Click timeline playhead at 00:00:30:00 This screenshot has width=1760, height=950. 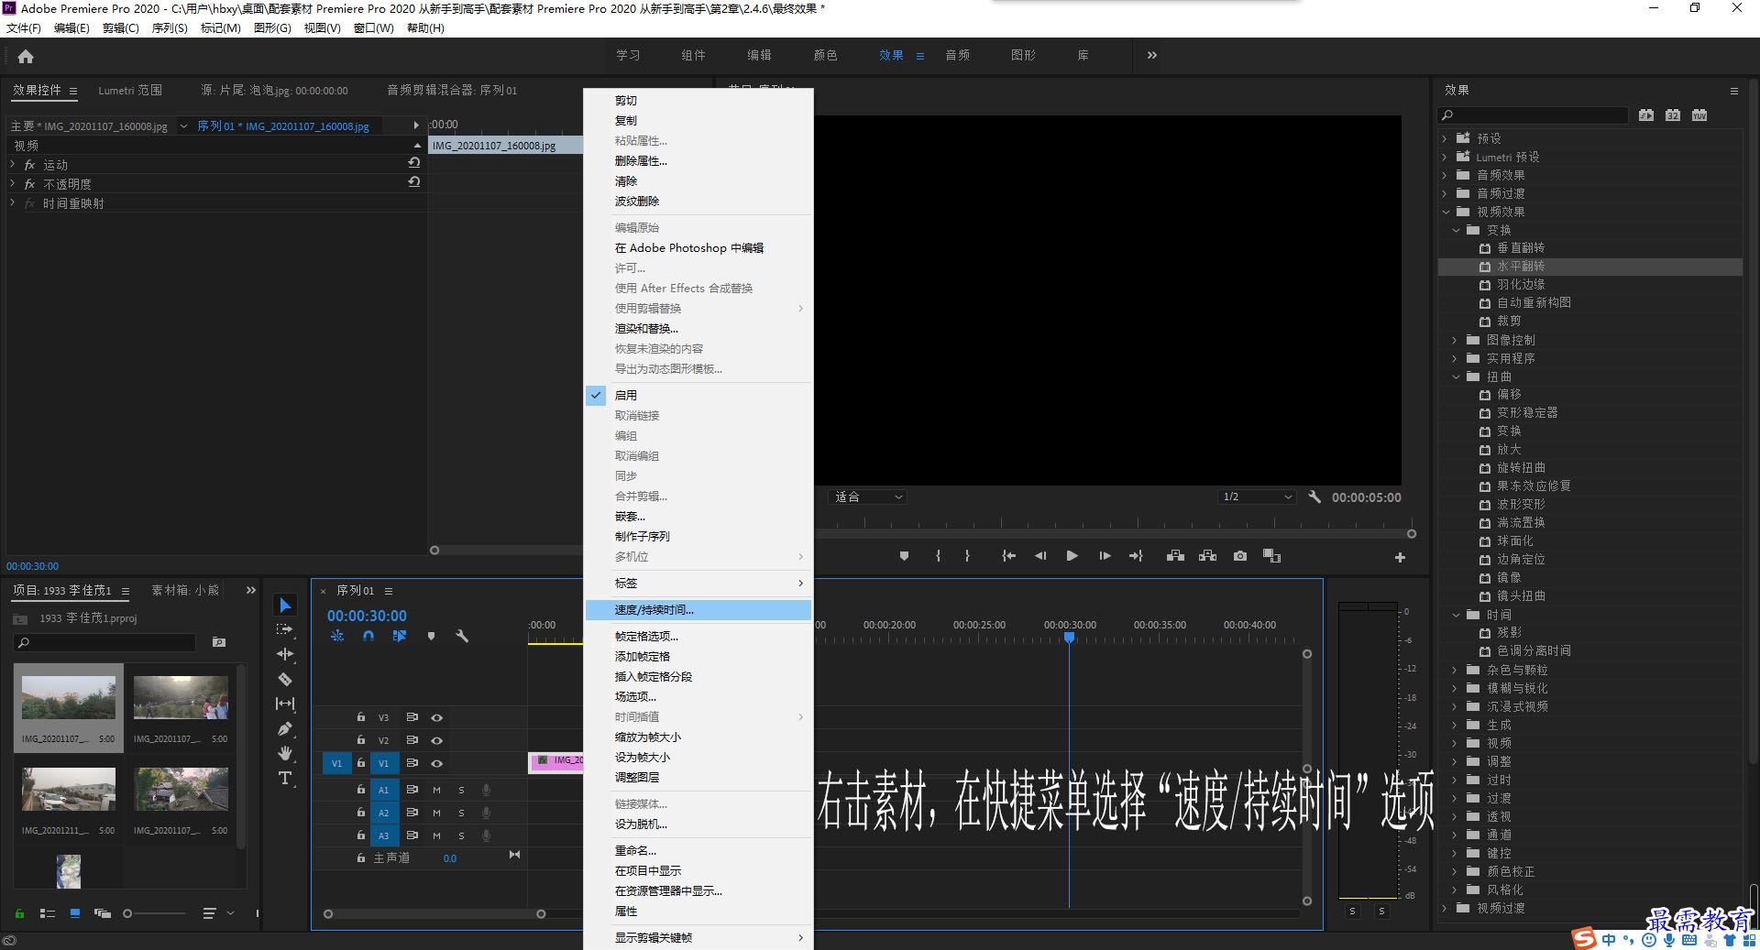coord(1069,637)
